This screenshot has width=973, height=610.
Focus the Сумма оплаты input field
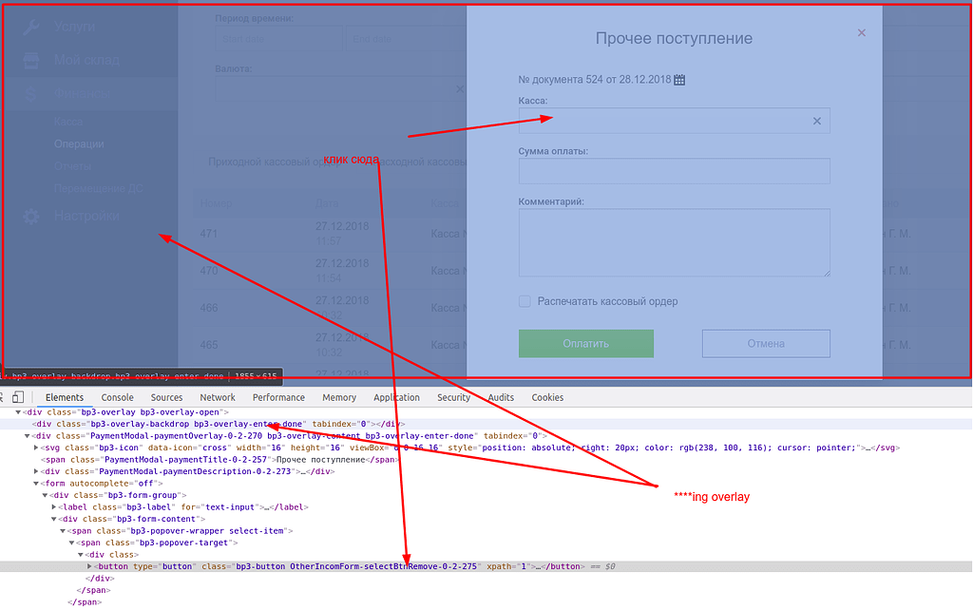(674, 171)
